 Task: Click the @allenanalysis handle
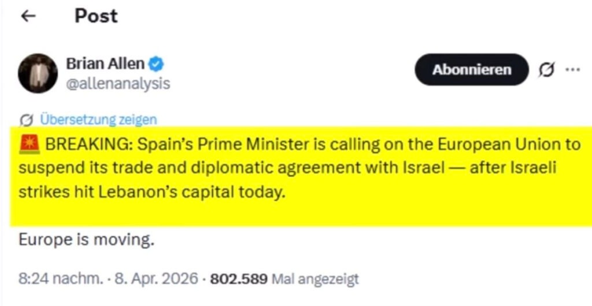click(x=118, y=84)
